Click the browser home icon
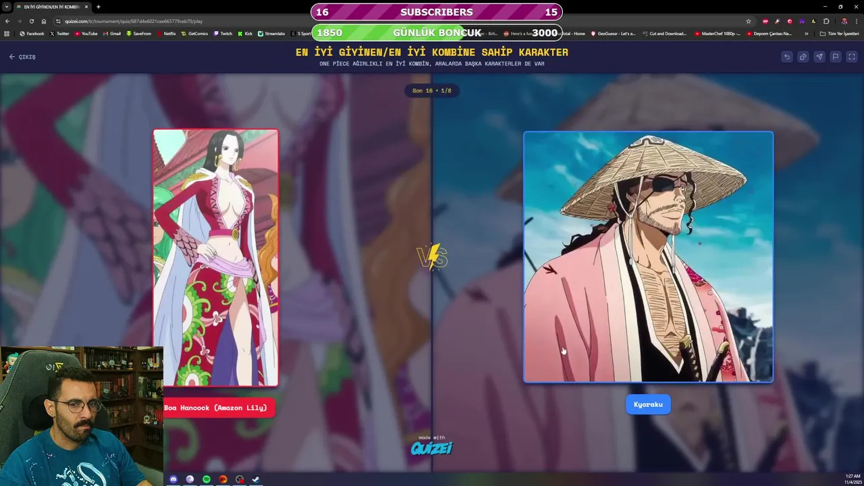Image resolution: width=864 pixels, height=486 pixels. [x=44, y=21]
